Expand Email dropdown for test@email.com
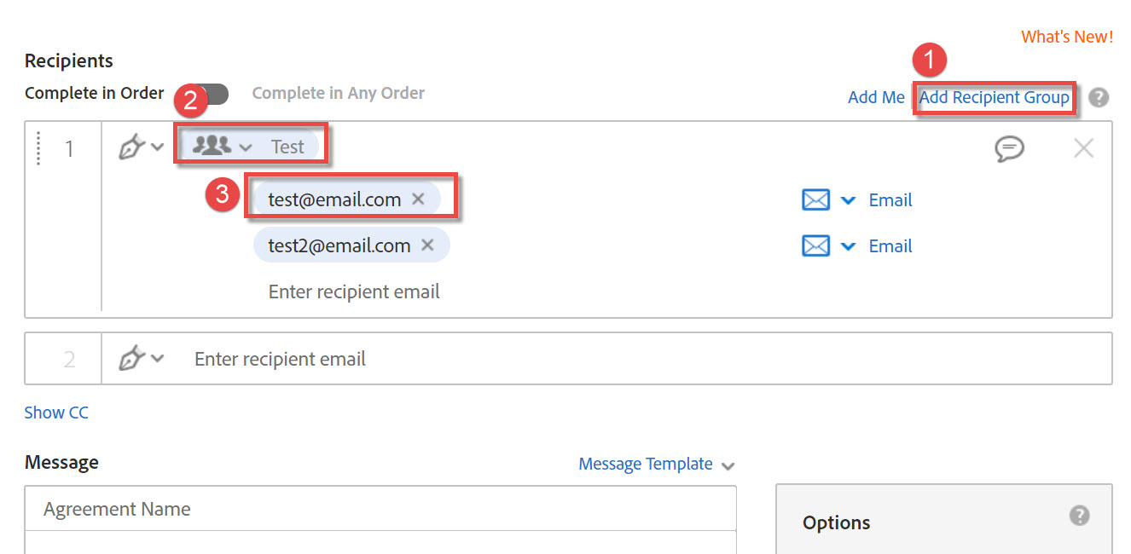The width and height of the screenshot is (1131, 554). (x=848, y=200)
